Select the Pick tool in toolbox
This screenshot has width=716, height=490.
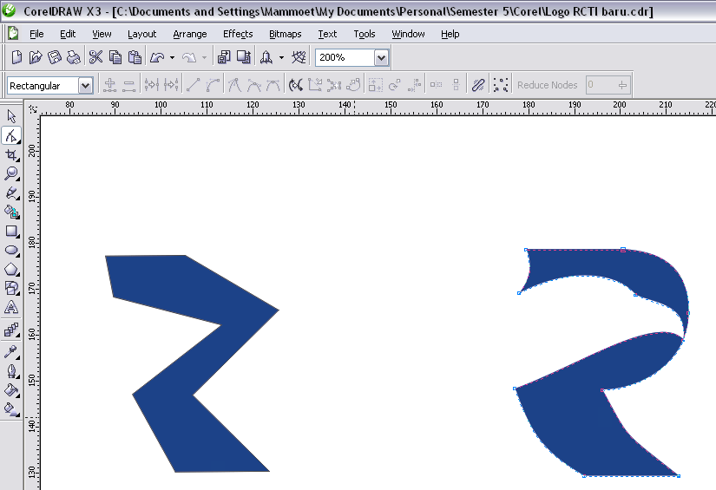click(11, 116)
